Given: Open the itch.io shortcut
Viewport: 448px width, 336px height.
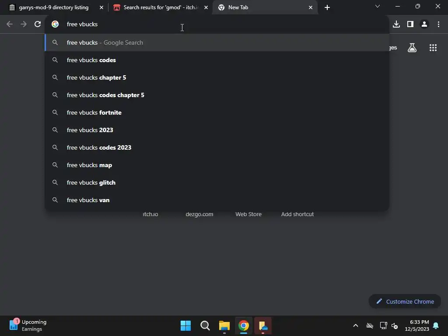Looking at the screenshot, I should pyautogui.click(x=150, y=214).
